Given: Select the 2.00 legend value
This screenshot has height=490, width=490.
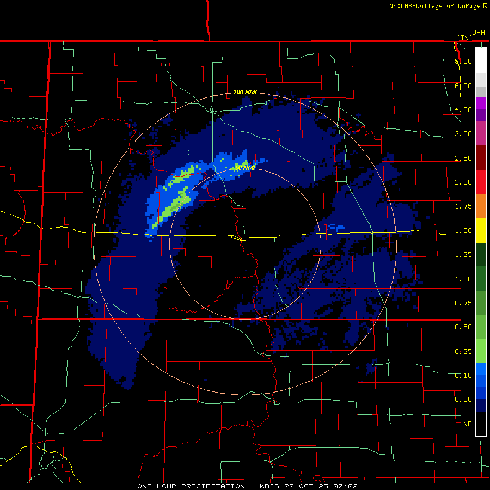Looking at the screenshot, I should (463, 182).
